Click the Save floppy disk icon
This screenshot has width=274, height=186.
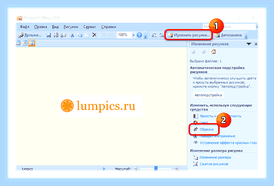[x=49, y=35]
